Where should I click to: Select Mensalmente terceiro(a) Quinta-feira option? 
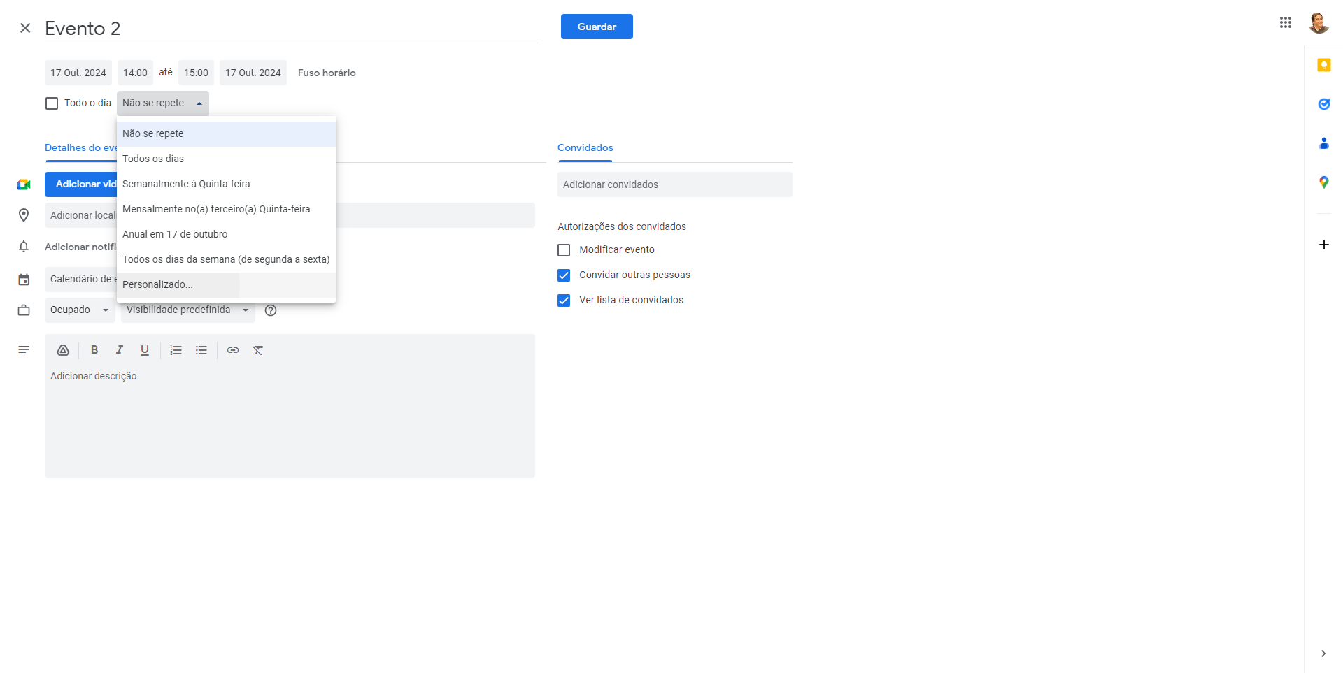(x=226, y=209)
